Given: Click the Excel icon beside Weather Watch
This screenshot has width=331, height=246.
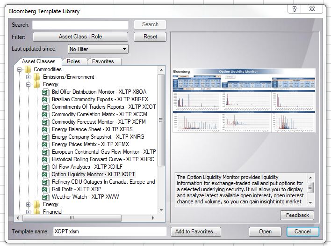Looking at the screenshot, I should click(x=46, y=197).
